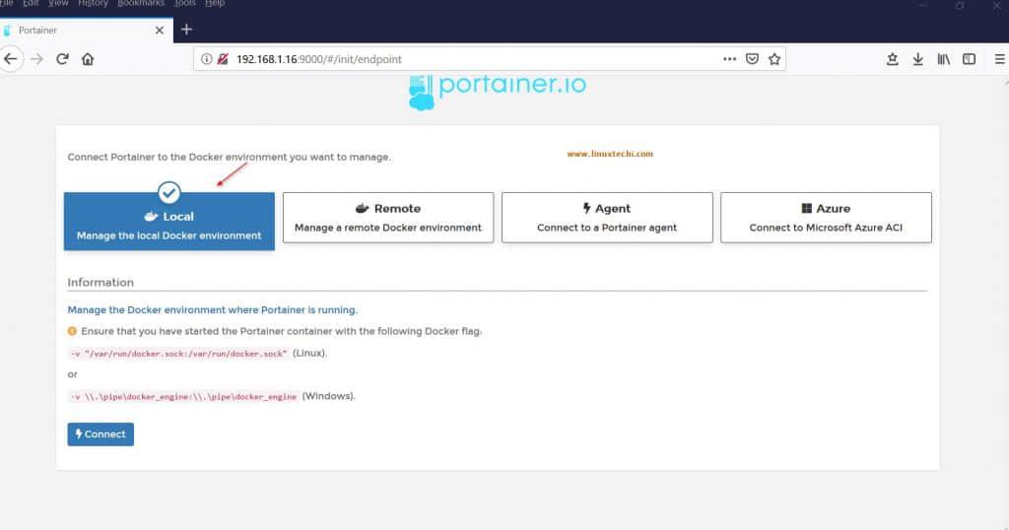The width and height of the screenshot is (1009, 530).
Task: Go to the Firefox home page
Action: [x=88, y=59]
